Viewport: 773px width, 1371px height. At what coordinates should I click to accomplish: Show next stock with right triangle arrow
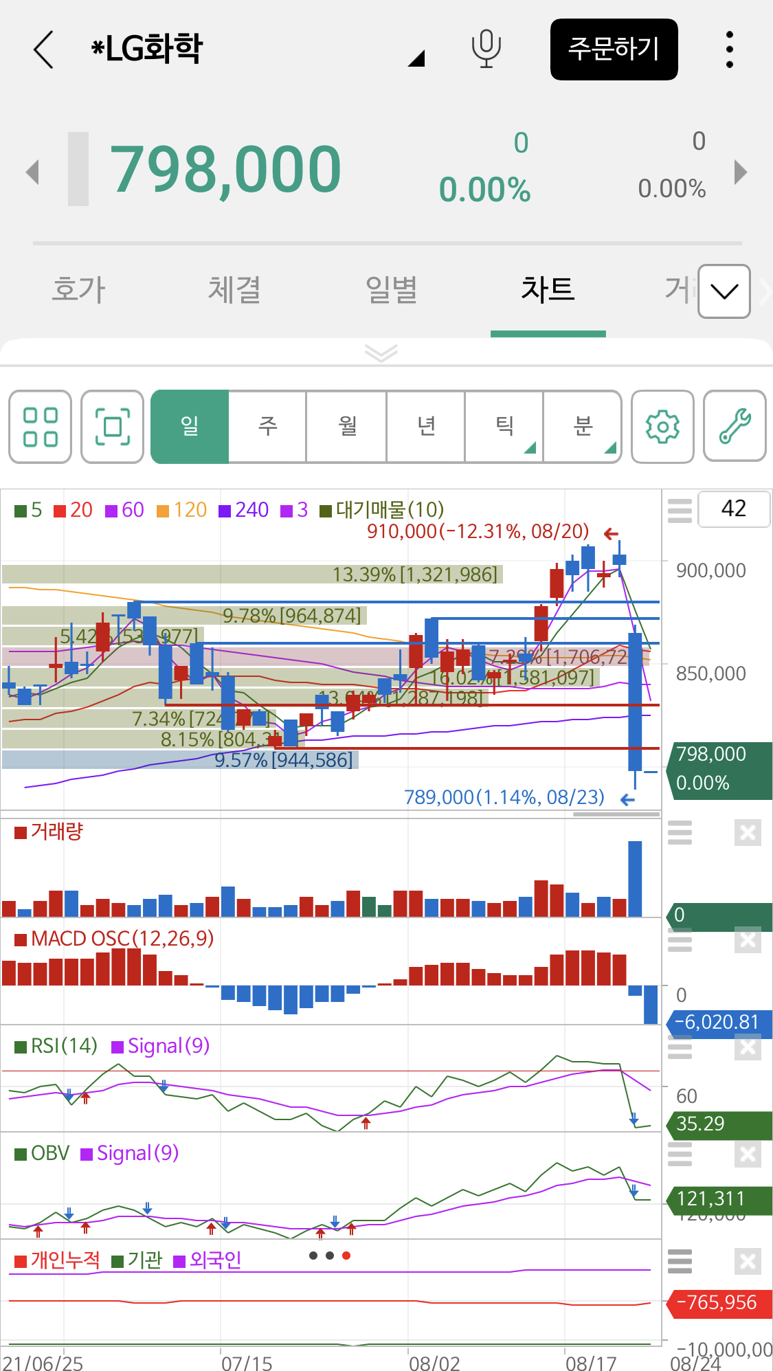coord(740,171)
